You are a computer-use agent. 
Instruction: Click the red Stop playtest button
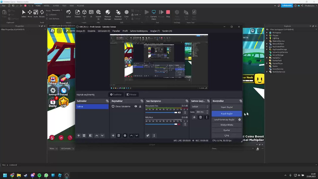pos(168,14)
